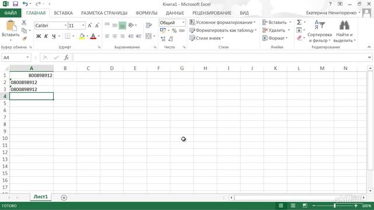The image size is (374, 210).
Task: Collapse the ribbon with the arrow
Action: 369,47
